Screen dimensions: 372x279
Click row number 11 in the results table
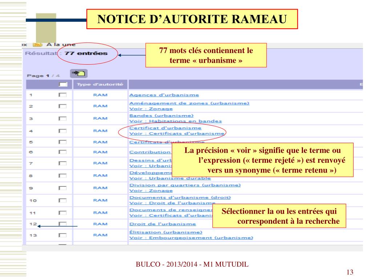(32, 213)
